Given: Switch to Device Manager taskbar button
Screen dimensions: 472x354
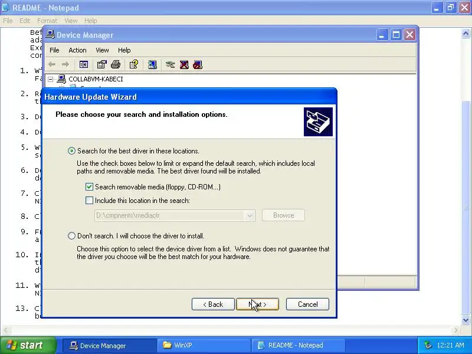Looking at the screenshot, I should point(109,345).
